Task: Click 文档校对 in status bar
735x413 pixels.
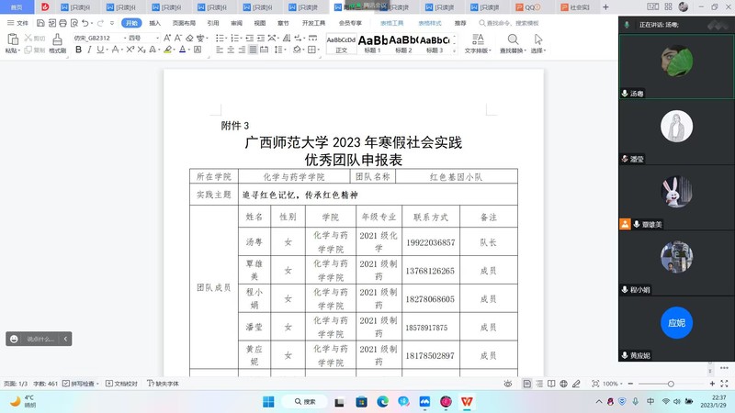Action: [x=121, y=384]
